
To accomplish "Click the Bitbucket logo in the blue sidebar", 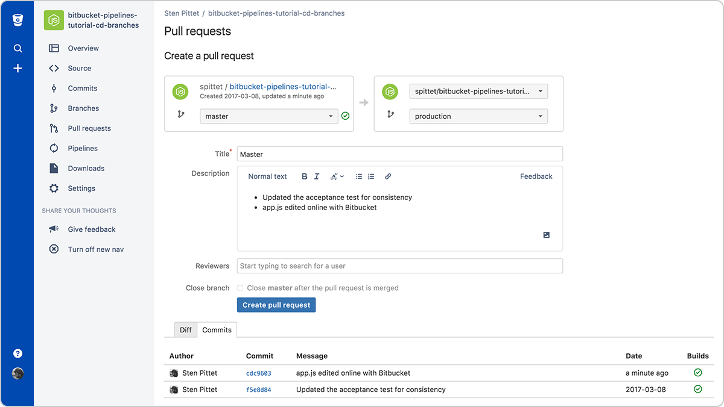I will [x=17, y=19].
